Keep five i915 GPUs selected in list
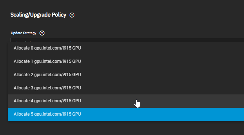This screenshot has width=244, height=135. click(x=126, y=114)
